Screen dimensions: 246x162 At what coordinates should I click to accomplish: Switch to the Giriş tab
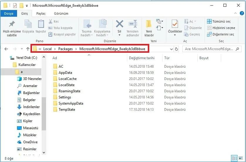point(24,13)
